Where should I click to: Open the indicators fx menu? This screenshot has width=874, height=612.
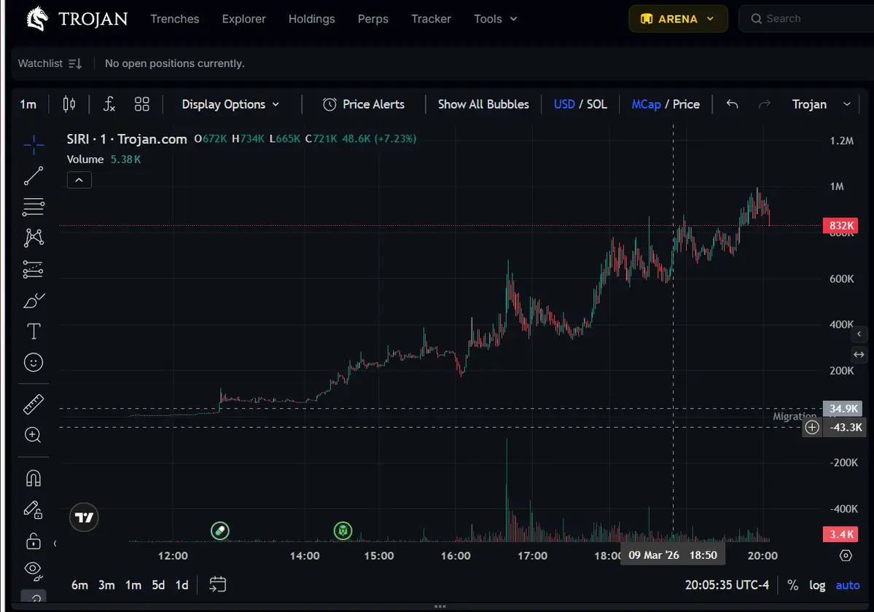pyautogui.click(x=109, y=104)
